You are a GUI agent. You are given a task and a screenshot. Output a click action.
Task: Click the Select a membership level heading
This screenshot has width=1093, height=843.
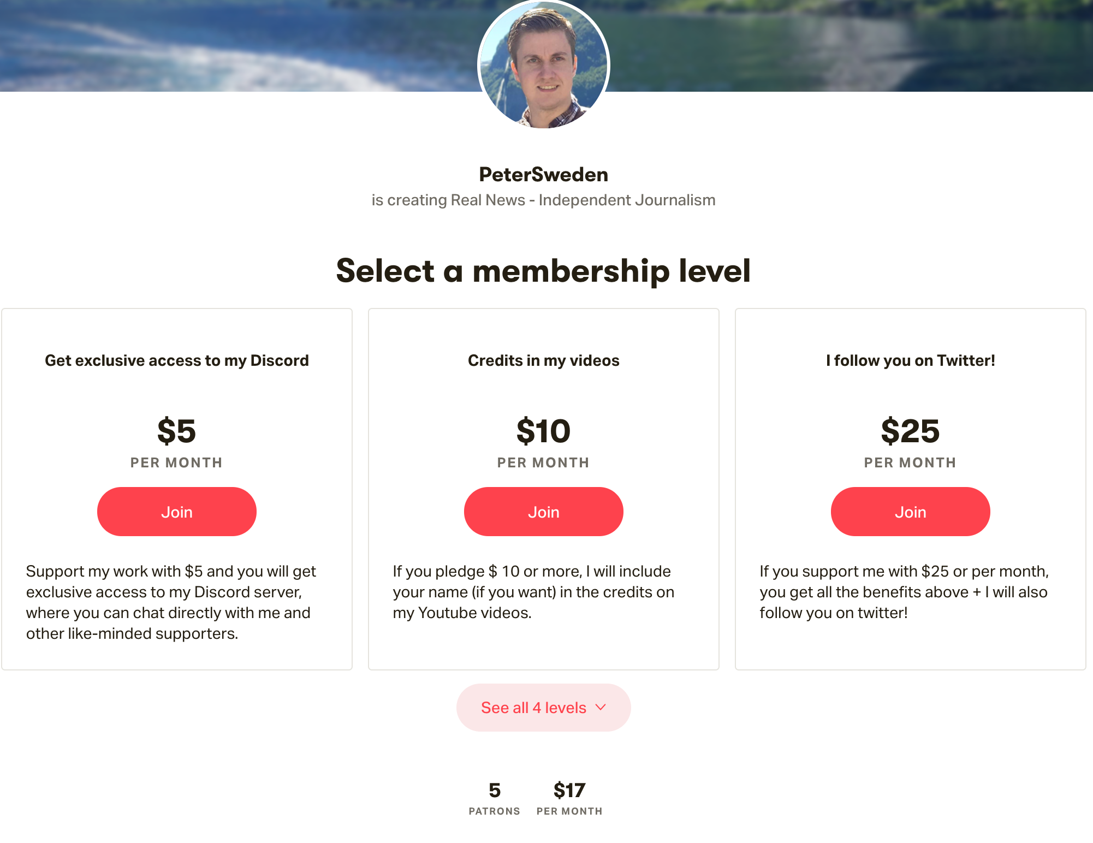tap(544, 271)
